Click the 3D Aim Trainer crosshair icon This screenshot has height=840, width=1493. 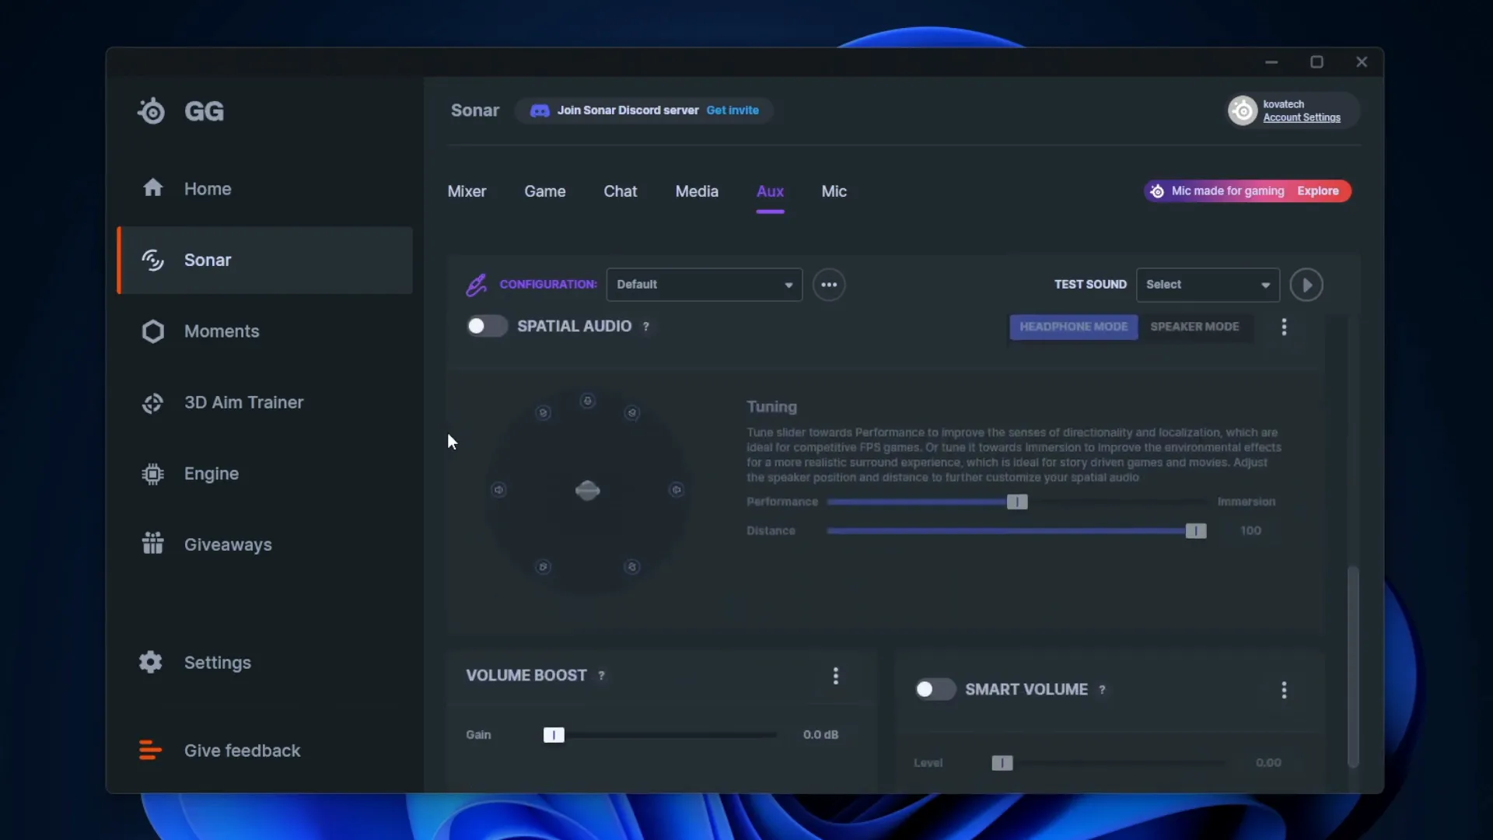click(x=152, y=403)
